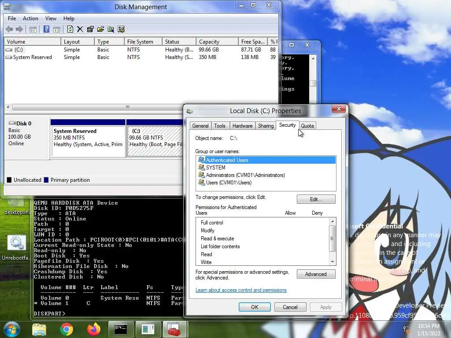Click the Open folder toolbar icon
The height and width of the screenshot is (338, 451).
pyautogui.click(x=100, y=29)
